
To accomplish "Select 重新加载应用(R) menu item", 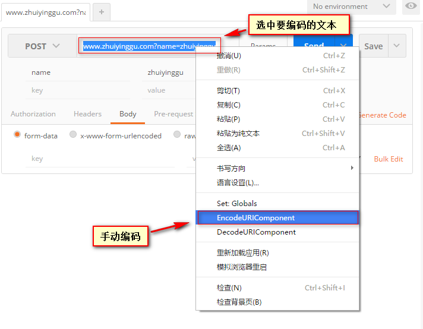I will click(277, 252).
